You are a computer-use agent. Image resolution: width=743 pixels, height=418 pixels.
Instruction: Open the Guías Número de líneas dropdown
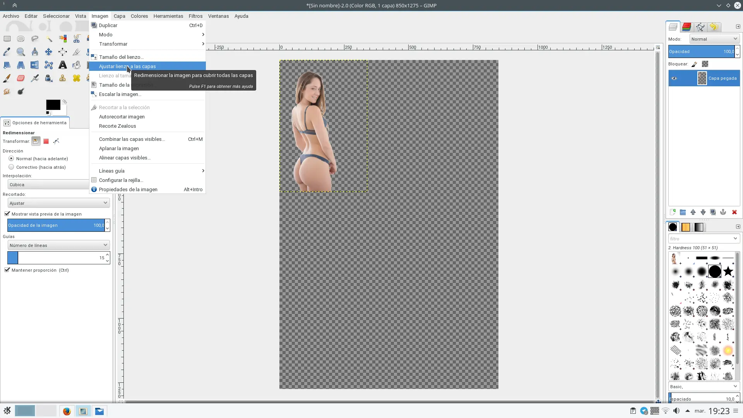[58, 245]
